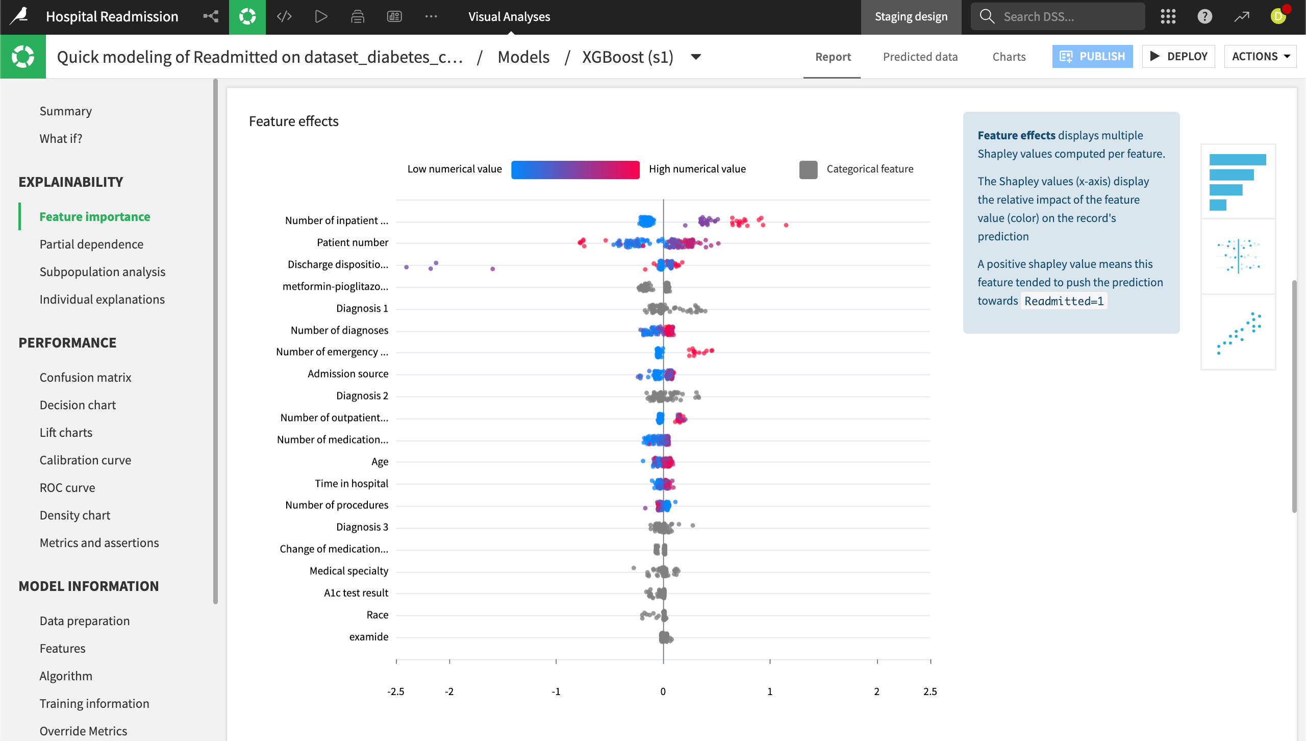Toggle the bottom scatter plot view thumbnail
This screenshot has width=1306, height=741.
click(x=1238, y=332)
